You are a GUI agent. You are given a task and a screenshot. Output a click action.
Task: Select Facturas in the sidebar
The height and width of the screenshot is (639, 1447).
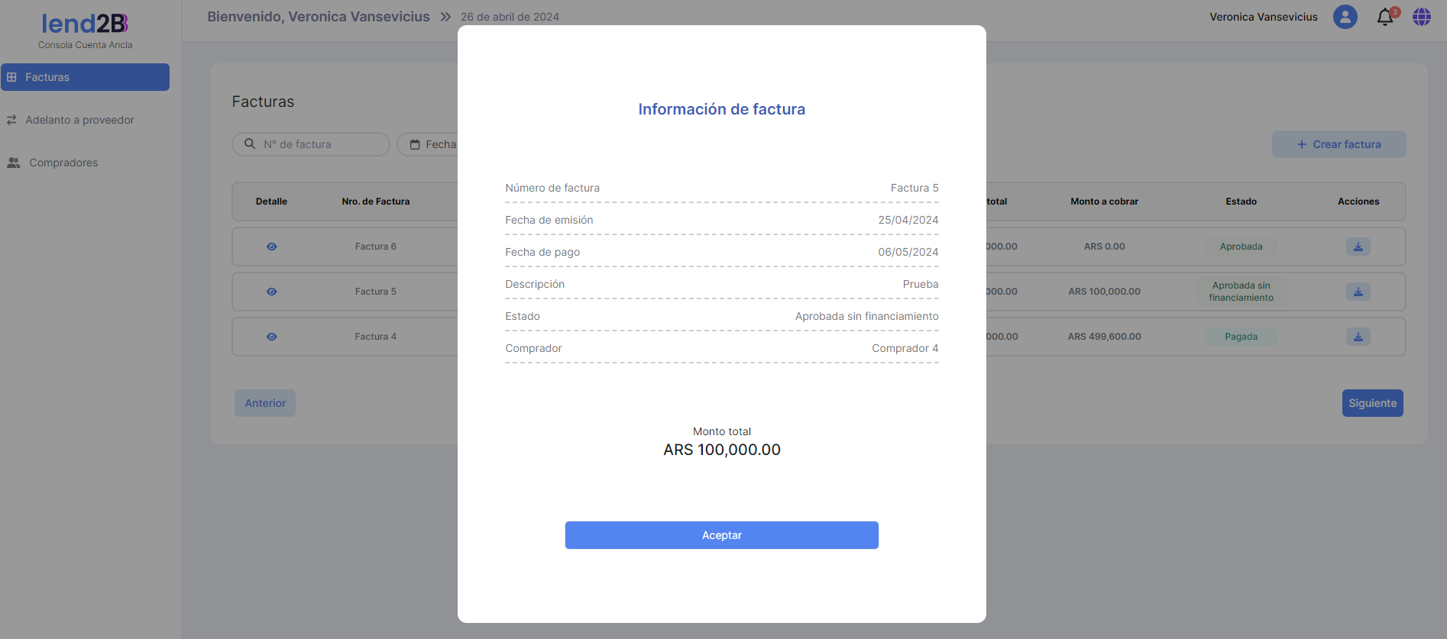pos(85,77)
